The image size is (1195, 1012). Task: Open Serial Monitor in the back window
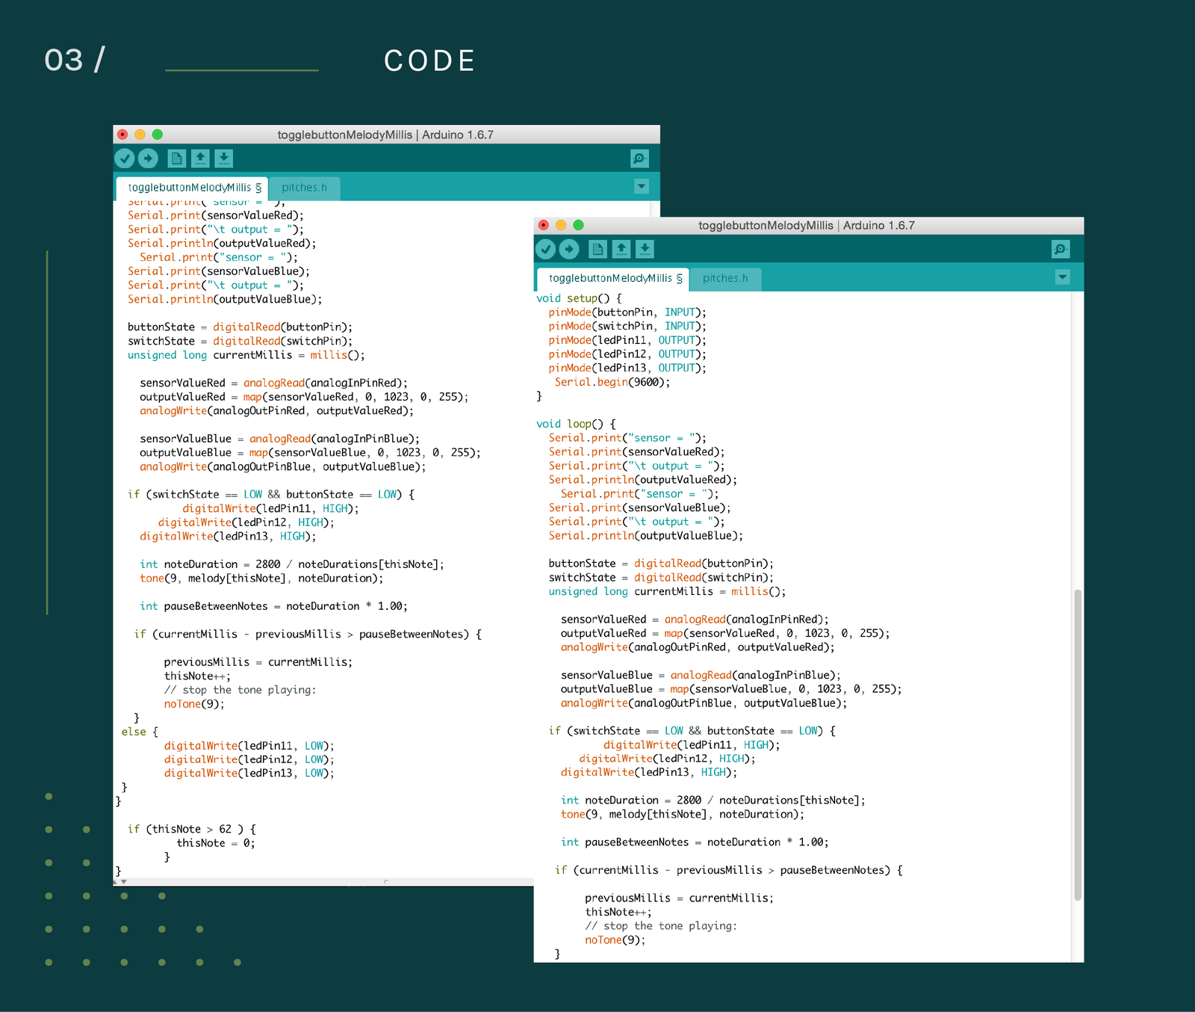pos(640,158)
